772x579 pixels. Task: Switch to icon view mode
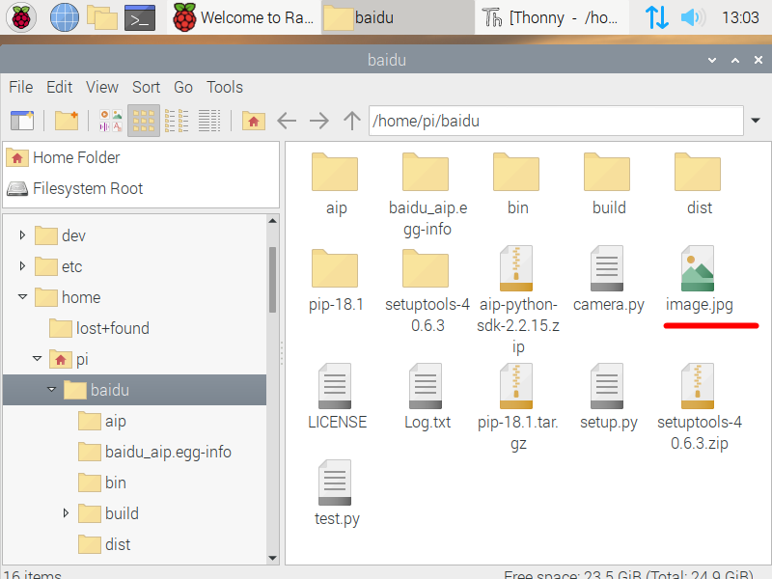click(144, 121)
